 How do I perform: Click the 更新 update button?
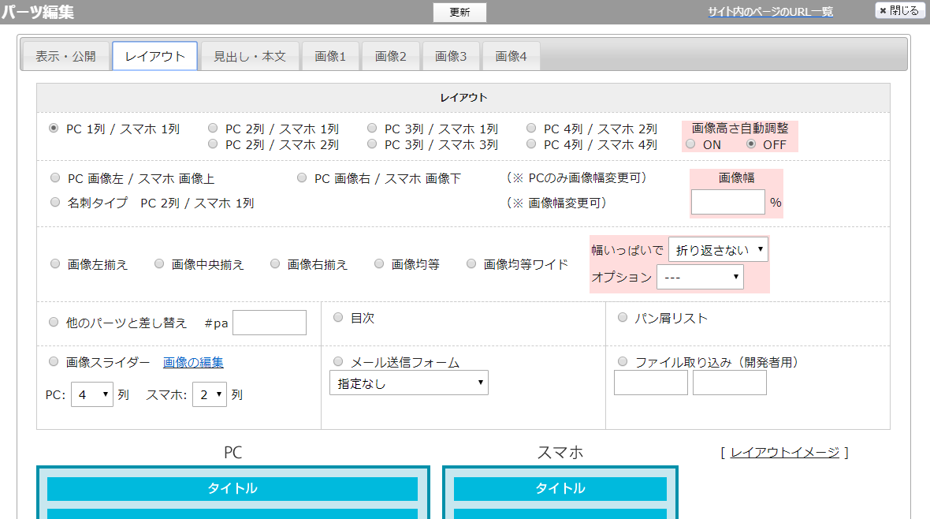pos(459,12)
